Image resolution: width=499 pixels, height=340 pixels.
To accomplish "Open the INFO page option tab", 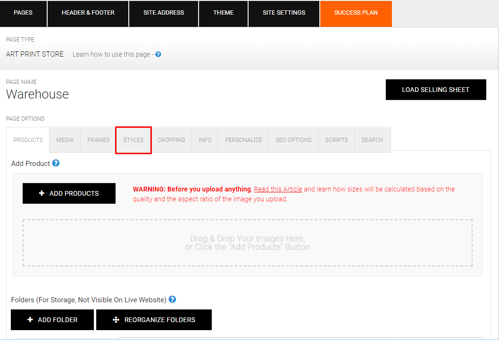I will [x=205, y=140].
